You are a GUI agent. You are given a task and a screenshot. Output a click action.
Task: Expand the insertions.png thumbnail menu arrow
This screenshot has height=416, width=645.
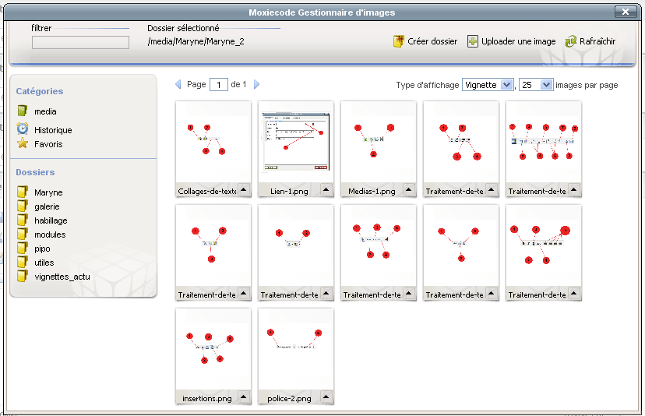[x=242, y=397]
